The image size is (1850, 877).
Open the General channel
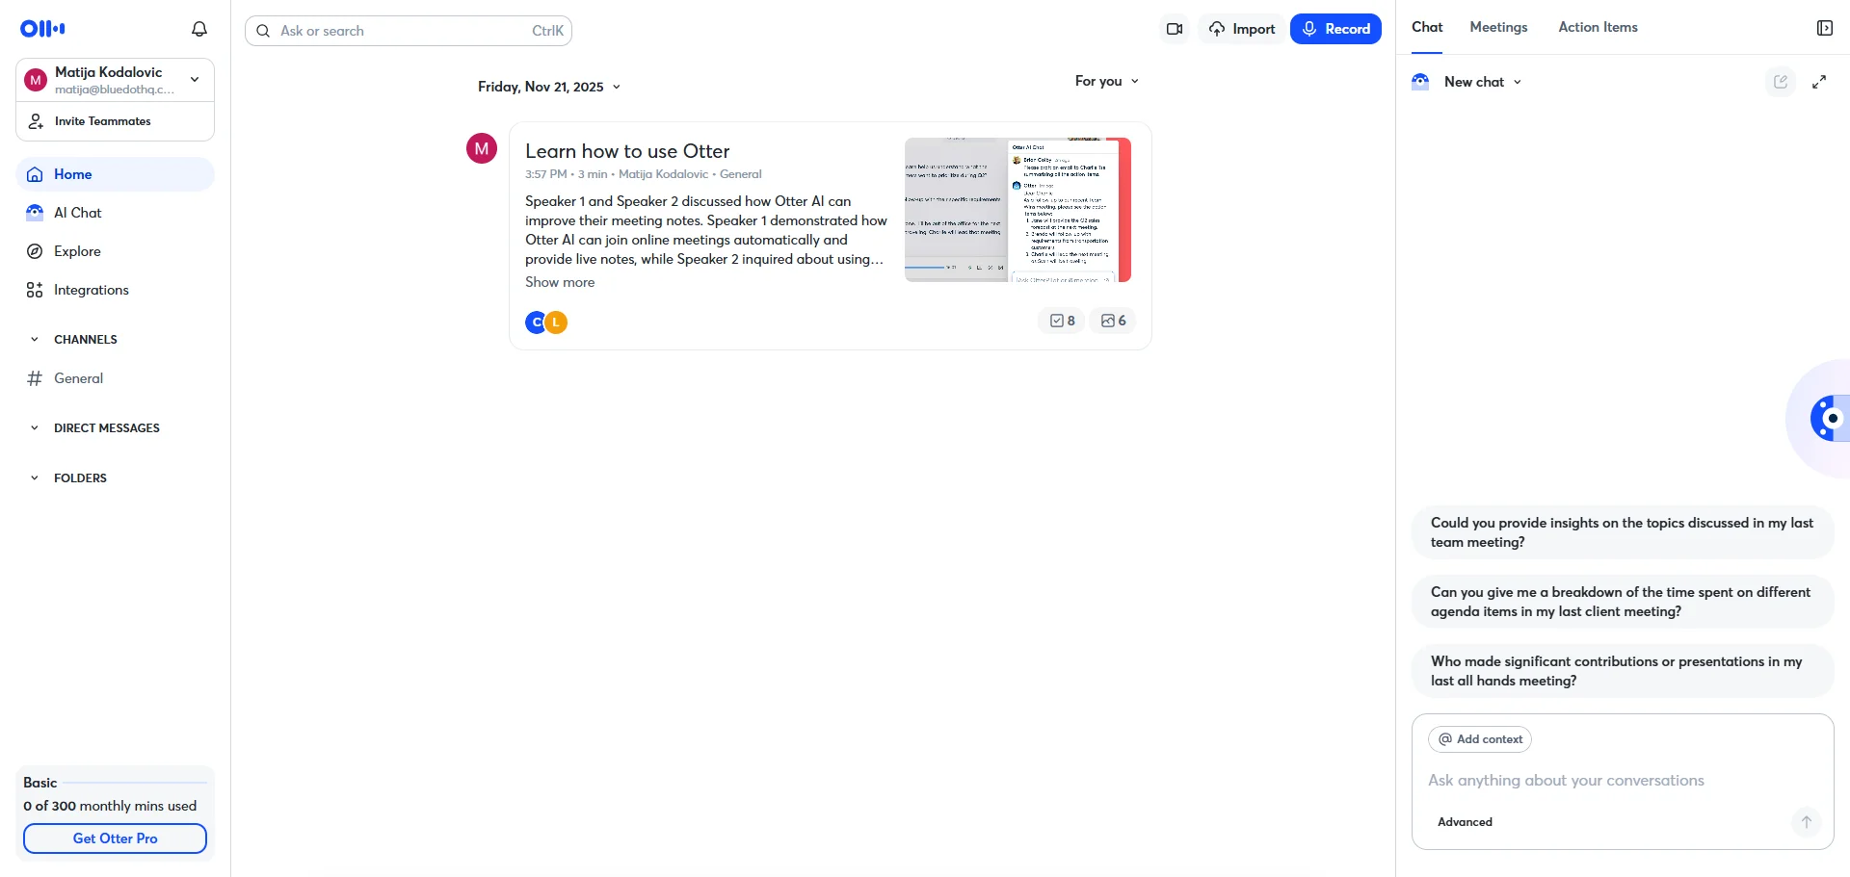coord(115,378)
